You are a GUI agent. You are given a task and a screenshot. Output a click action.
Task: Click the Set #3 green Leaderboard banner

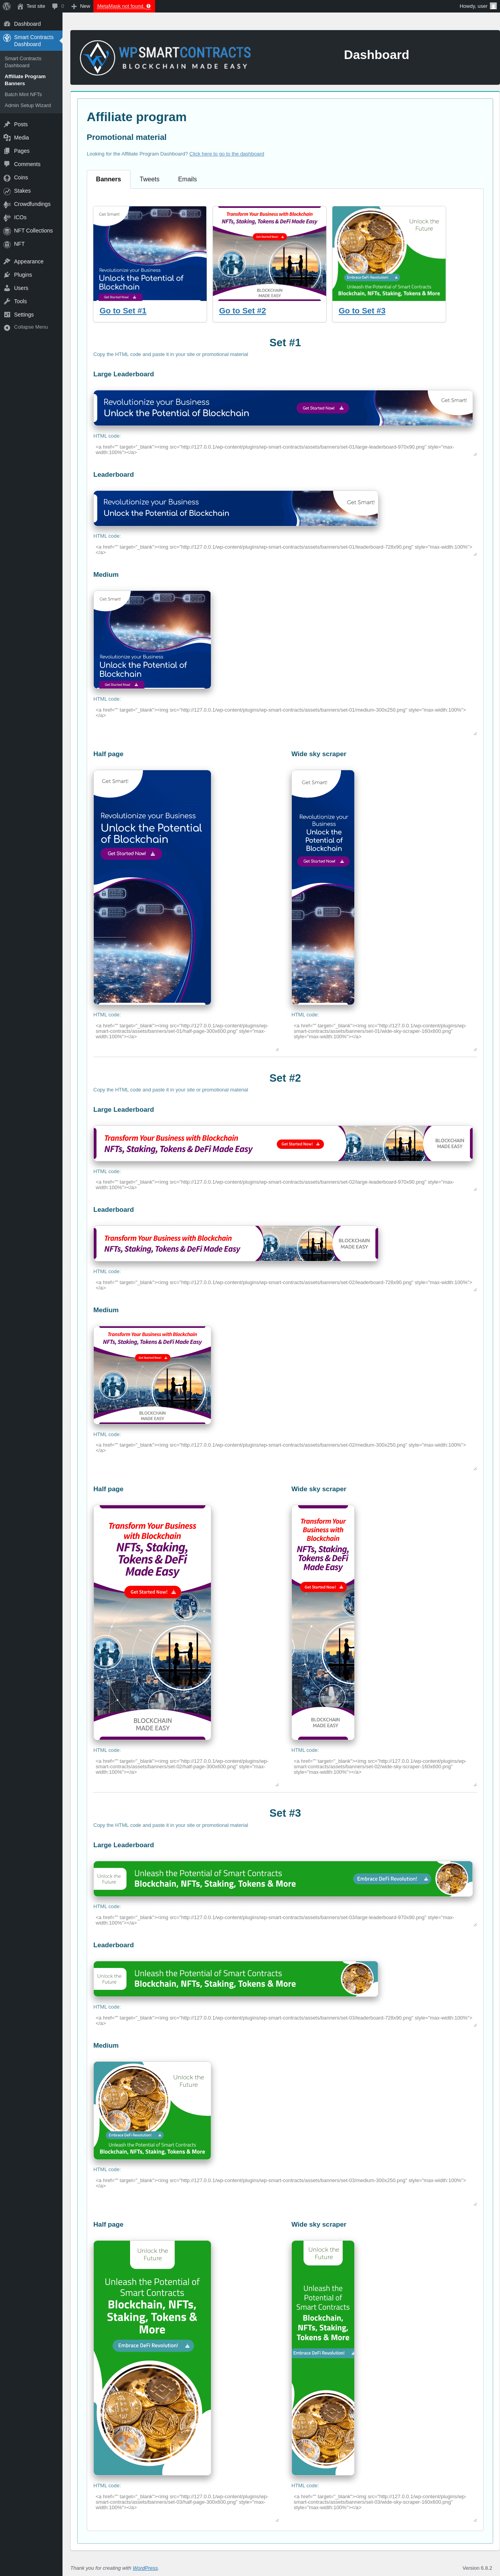point(235,1978)
